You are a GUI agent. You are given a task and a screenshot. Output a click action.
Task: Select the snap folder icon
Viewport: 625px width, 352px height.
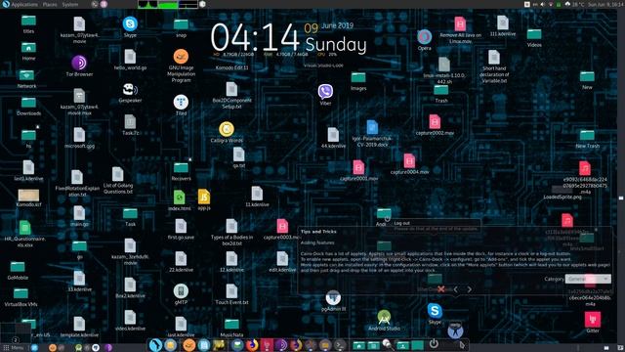click(x=181, y=24)
